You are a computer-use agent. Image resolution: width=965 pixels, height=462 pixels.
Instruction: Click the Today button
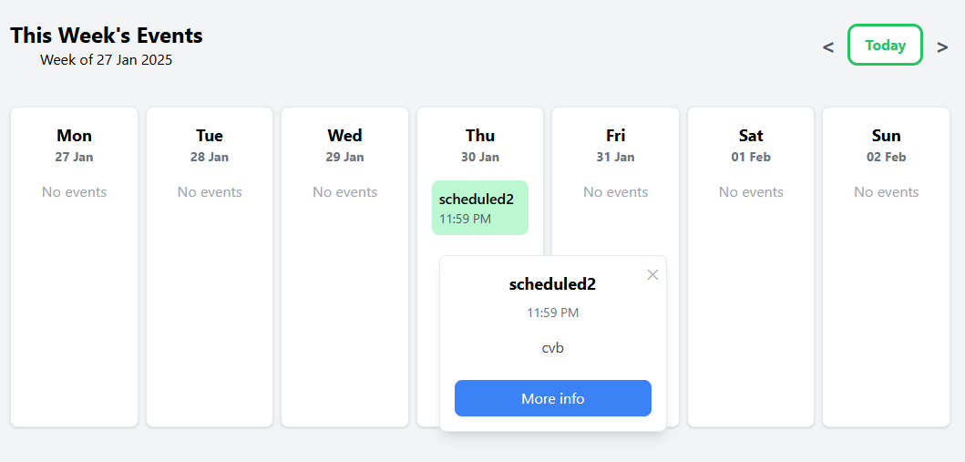pos(885,45)
